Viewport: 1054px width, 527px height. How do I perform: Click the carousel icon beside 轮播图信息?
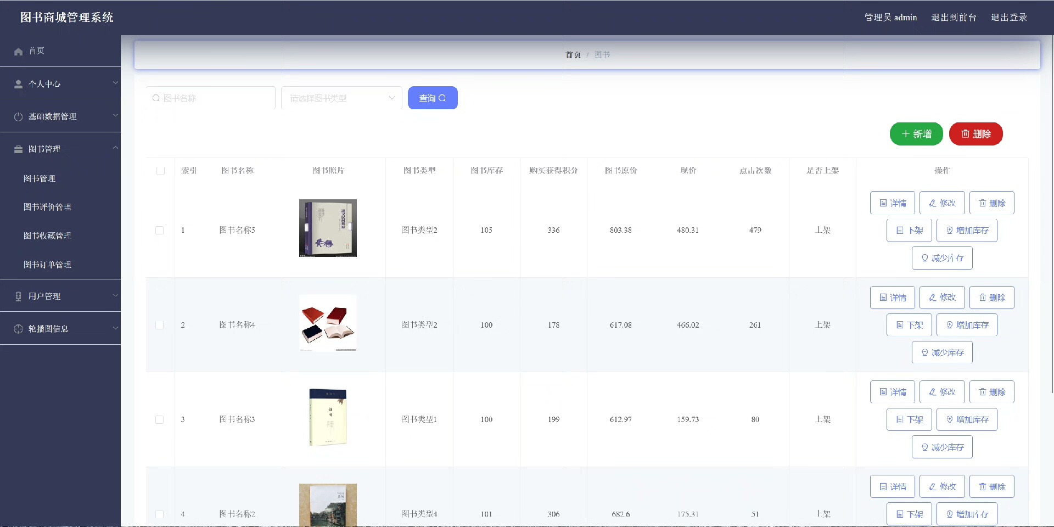click(x=18, y=329)
